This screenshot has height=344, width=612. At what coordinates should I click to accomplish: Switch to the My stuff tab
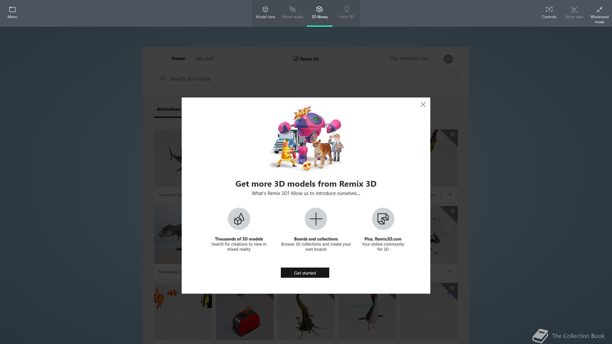(205, 59)
